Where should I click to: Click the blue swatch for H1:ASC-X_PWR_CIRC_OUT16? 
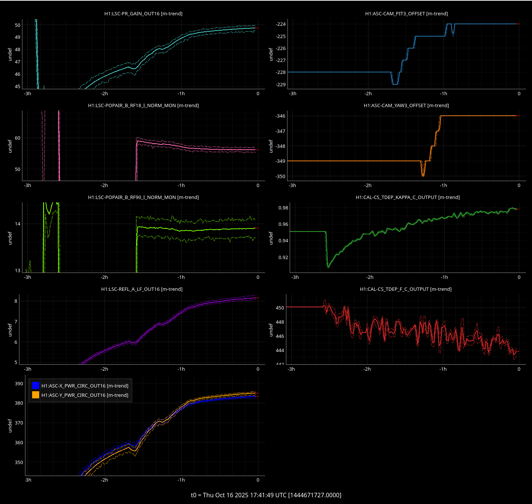pos(35,386)
